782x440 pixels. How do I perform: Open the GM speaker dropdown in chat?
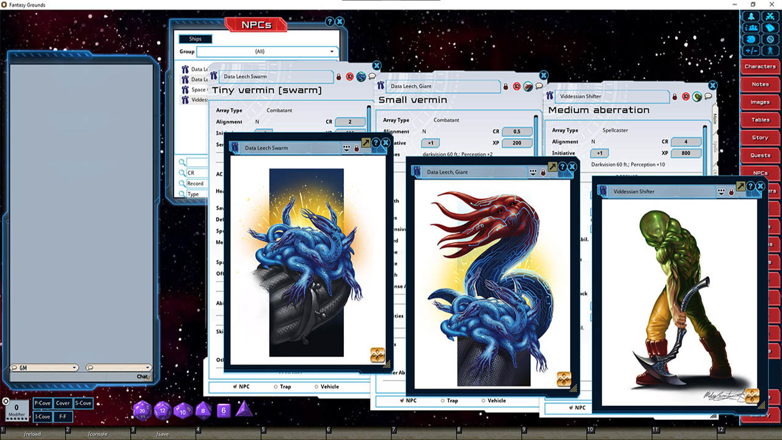click(x=44, y=367)
